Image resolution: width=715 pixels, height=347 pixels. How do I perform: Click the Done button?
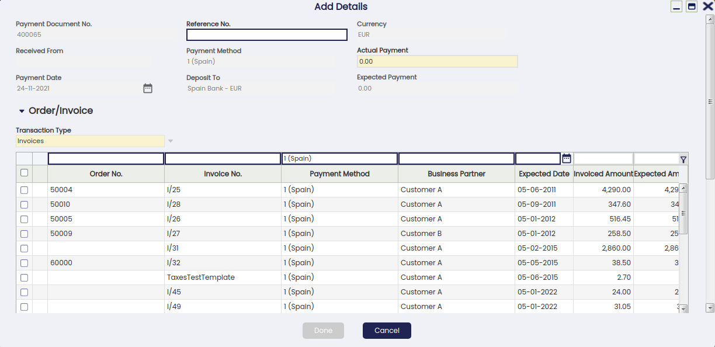[323, 331]
